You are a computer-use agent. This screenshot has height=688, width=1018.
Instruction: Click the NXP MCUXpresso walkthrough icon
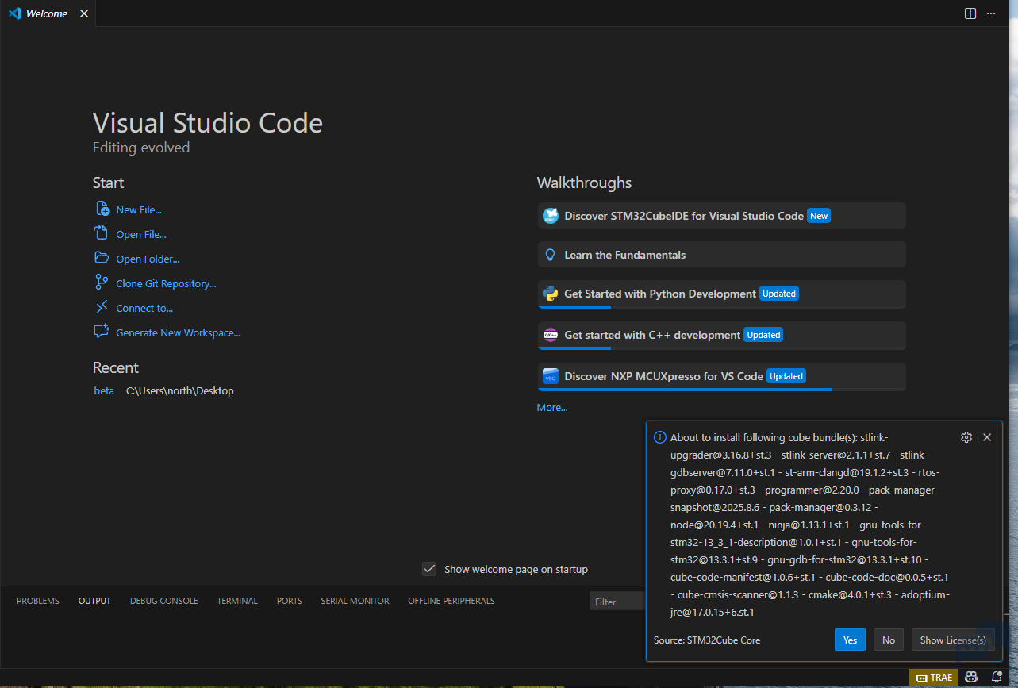tap(550, 376)
